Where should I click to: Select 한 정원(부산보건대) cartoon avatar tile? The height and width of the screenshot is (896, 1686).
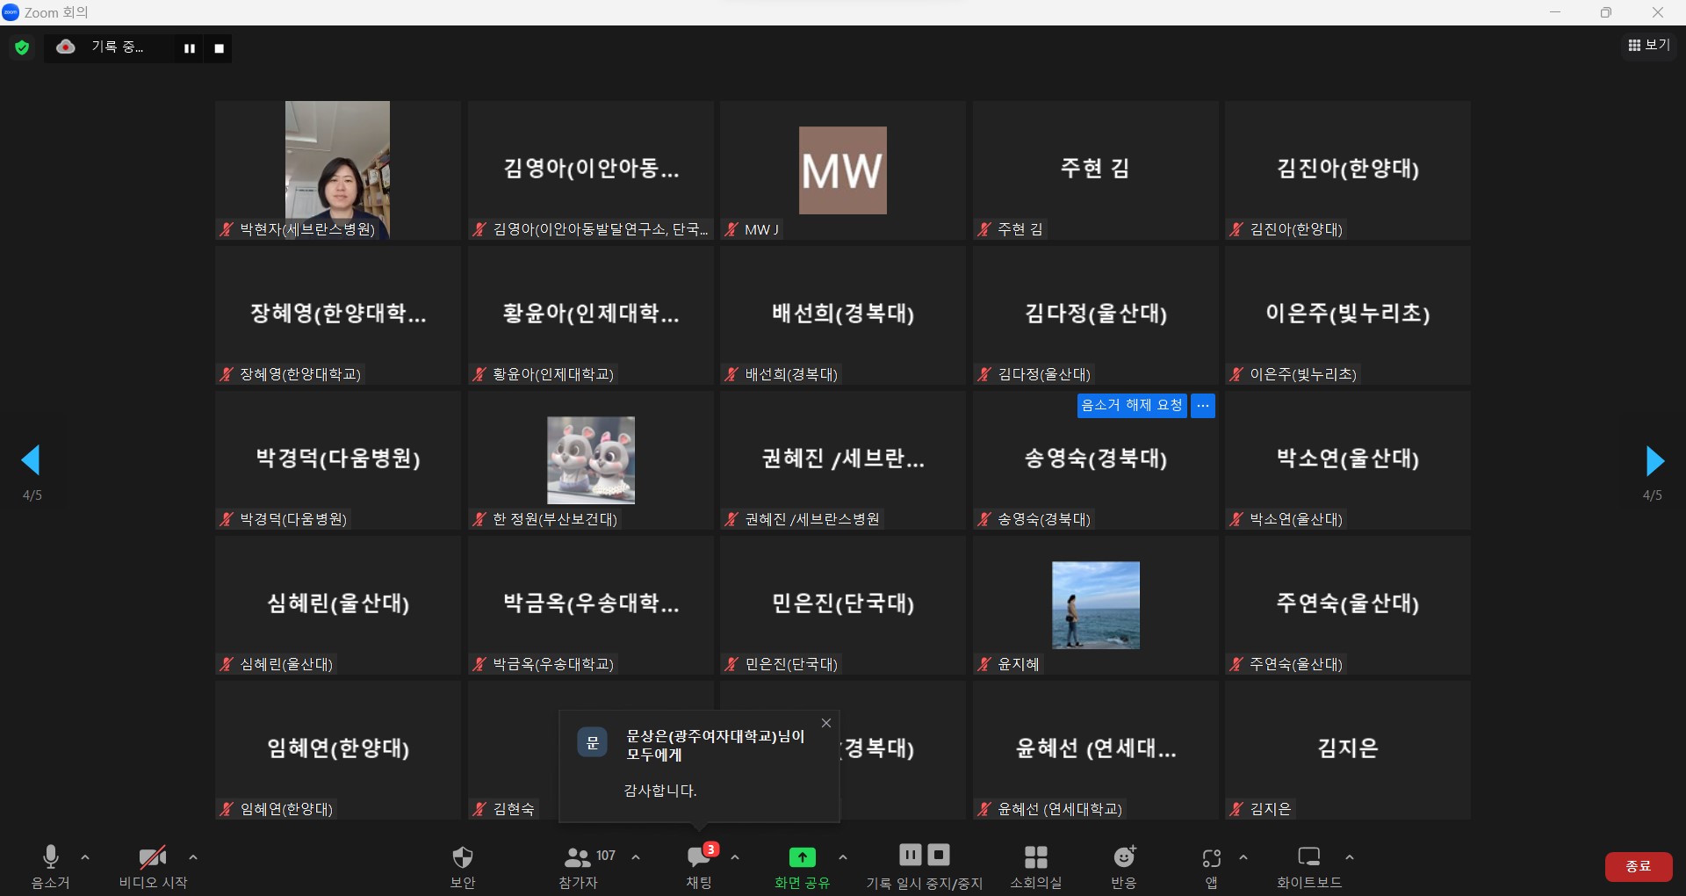click(591, 460)
